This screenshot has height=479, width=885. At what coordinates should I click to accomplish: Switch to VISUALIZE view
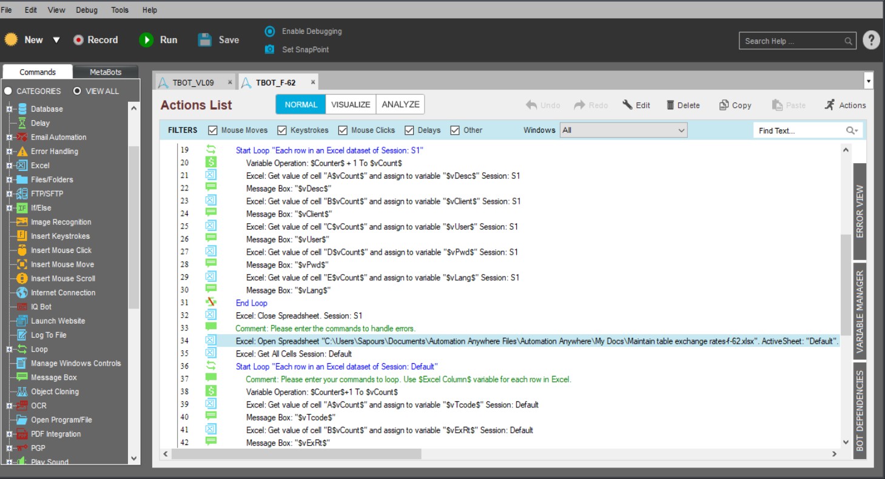click(351, 104)
